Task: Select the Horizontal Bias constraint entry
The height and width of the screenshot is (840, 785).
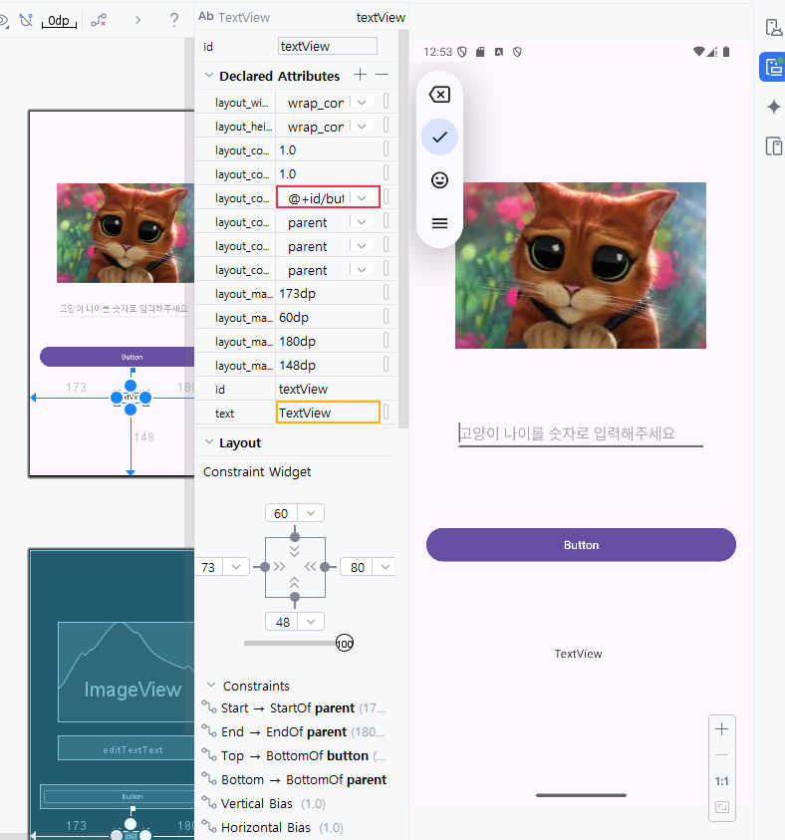Action: pos(273,828)
